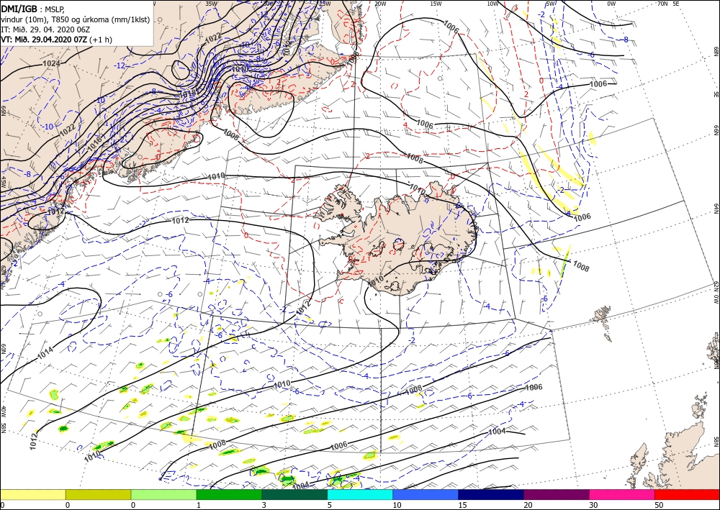Click the light green legend swatch
This screenshot has height=510, width=720.
[163, 494]
